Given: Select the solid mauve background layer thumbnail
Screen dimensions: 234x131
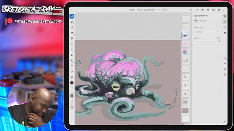Looking at the screenshot, I should 185,111.
